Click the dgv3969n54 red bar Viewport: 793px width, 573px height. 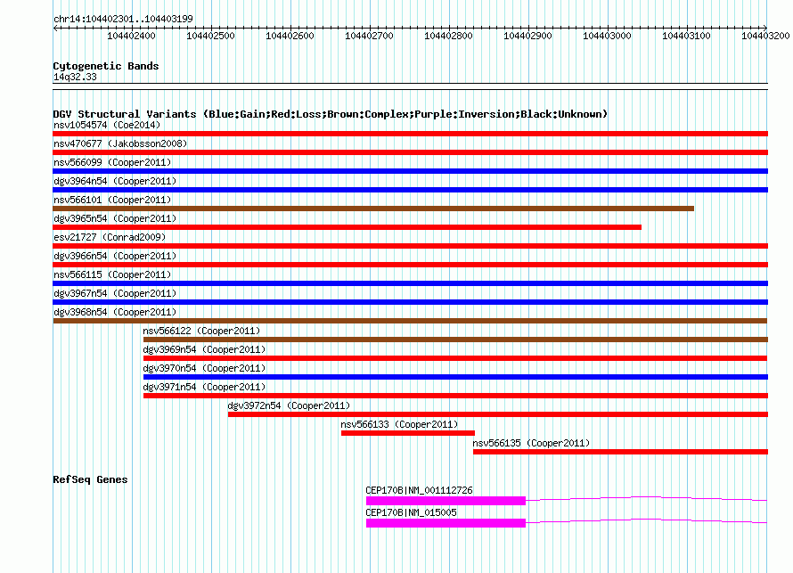pos(455,358)
